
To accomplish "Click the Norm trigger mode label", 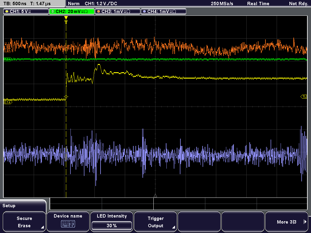I will coord(74,4).
